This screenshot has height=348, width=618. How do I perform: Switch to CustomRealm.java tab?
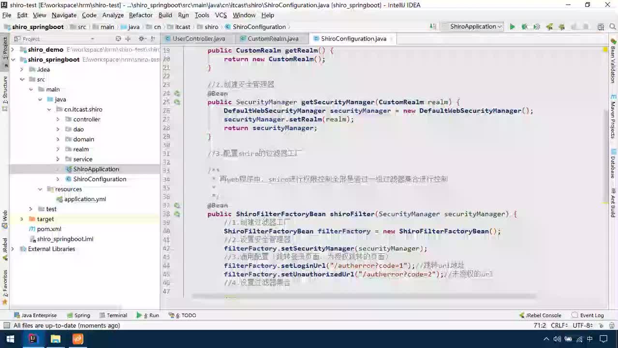tap(273, 39)
